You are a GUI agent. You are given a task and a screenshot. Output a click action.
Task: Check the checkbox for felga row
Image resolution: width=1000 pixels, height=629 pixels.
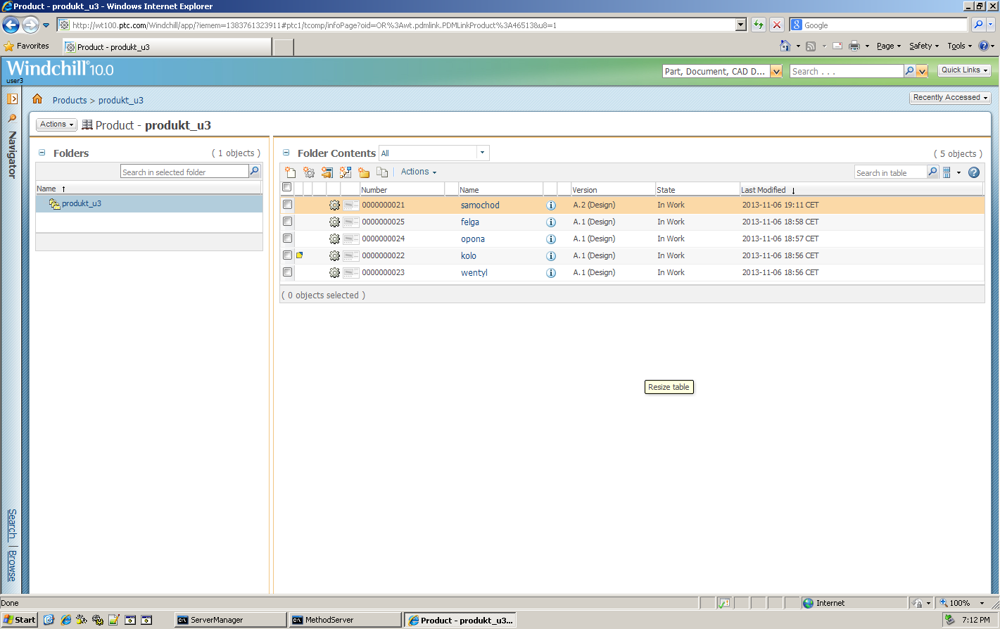coord(287,222)
